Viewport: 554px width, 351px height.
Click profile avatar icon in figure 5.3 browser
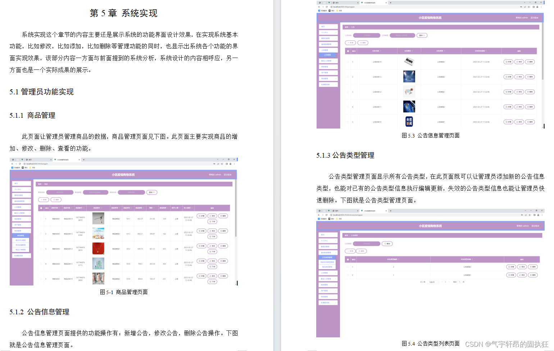tap(537, 7)
